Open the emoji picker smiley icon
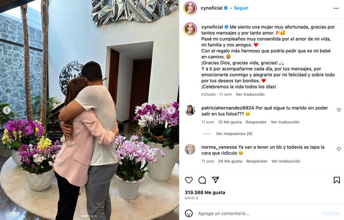The image size is (344, 220). 189,213
